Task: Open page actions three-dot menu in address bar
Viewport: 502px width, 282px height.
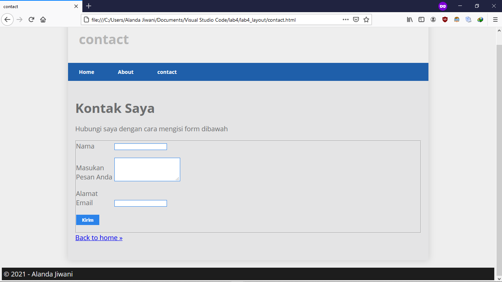Action: coord(346,19)
